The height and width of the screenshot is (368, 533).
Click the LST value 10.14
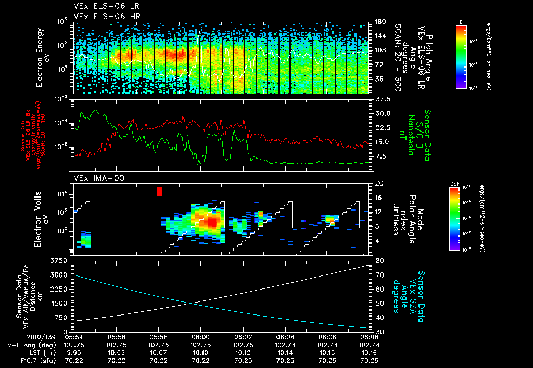tap(285, 353)
